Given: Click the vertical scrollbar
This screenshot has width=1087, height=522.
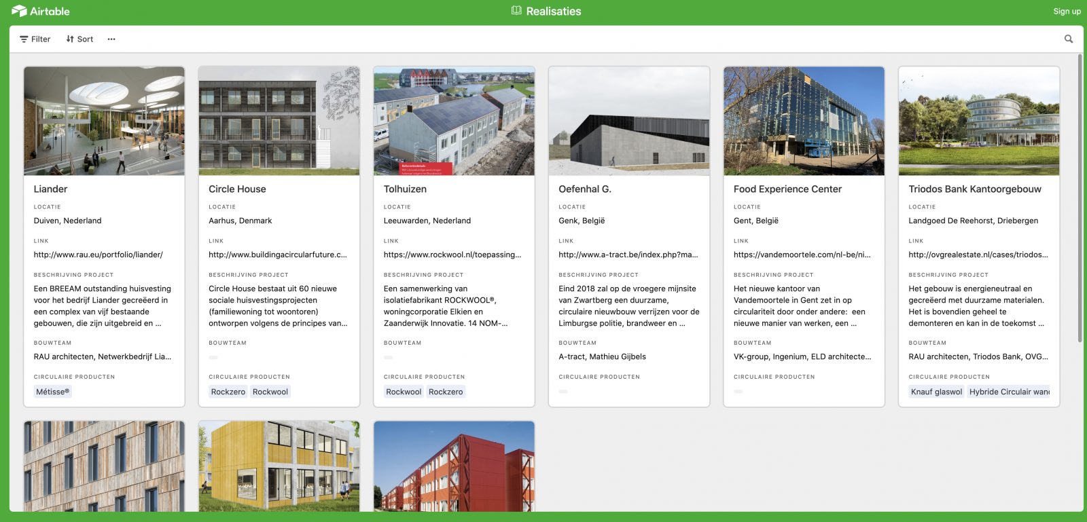Looking at the screenshot, I should point(1080,198).
